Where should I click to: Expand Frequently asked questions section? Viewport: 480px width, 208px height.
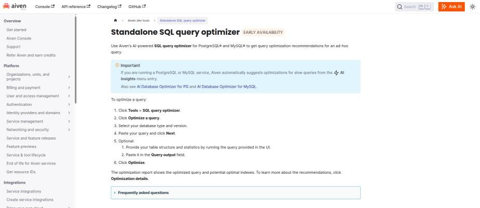143,192
